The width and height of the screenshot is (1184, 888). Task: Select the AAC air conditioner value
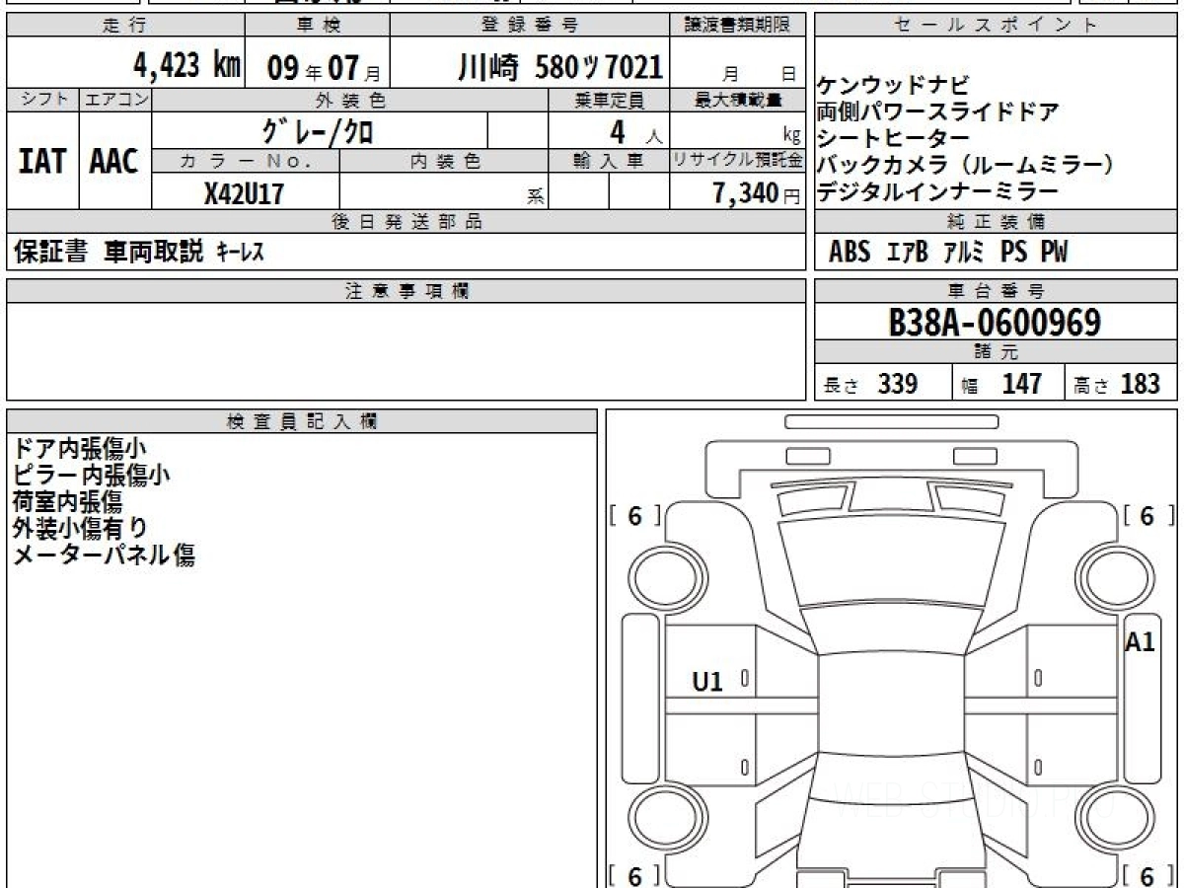click(x=114, y=162)
